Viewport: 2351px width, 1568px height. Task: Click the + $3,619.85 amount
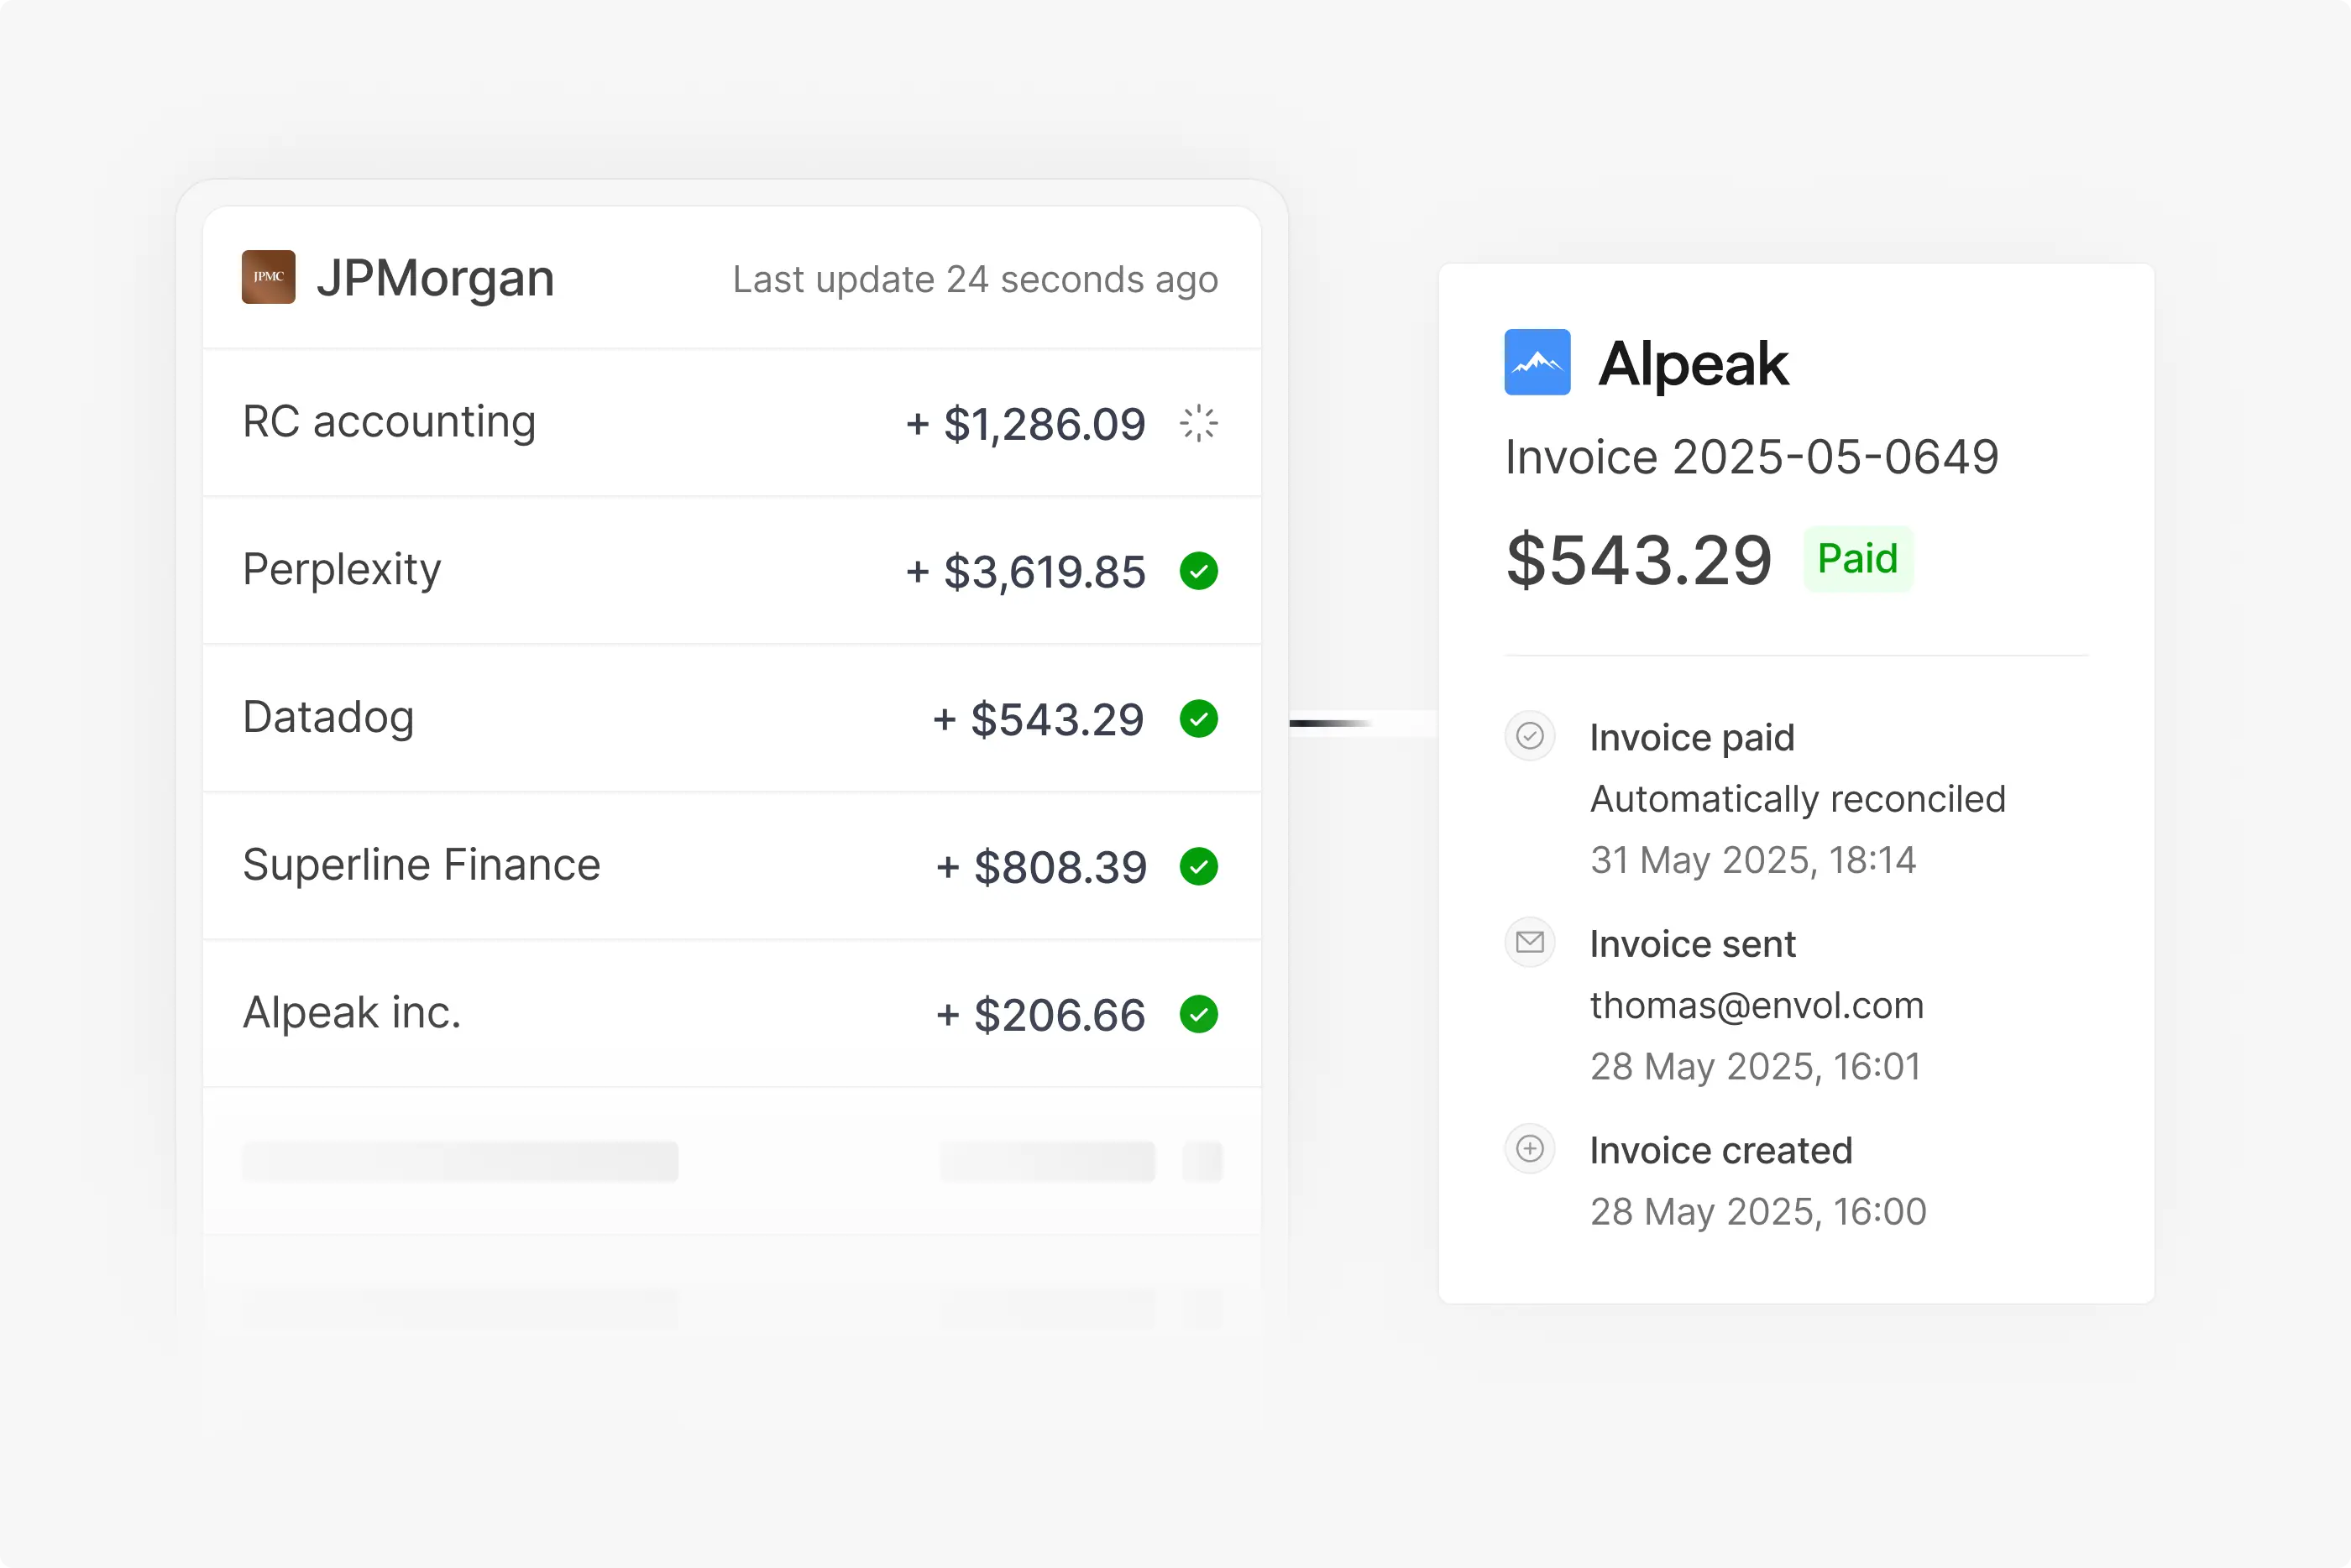1026,572
